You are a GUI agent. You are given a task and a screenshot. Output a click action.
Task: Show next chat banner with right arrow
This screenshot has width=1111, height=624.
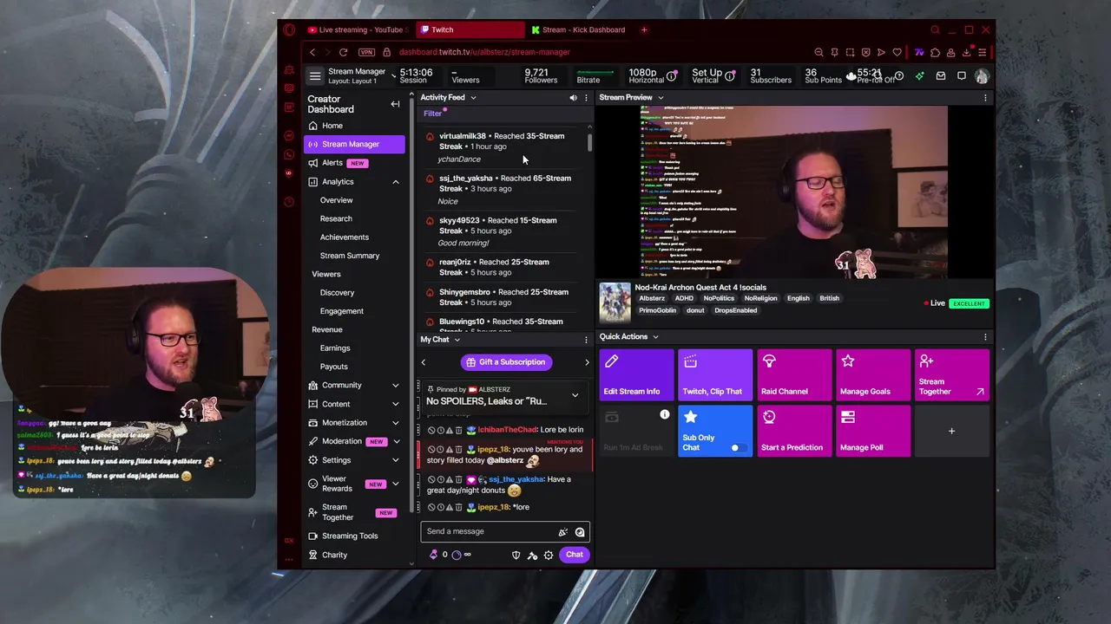tap(587, 362)
